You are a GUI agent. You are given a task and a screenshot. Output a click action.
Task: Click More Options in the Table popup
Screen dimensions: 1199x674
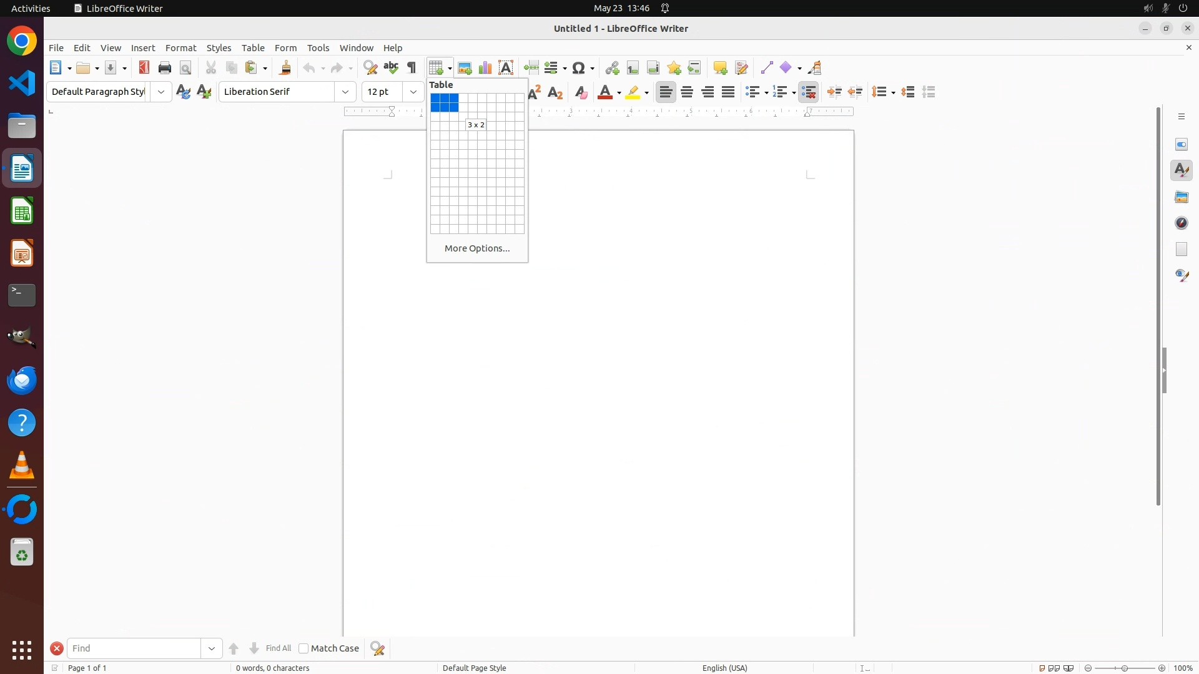point(477,248)
